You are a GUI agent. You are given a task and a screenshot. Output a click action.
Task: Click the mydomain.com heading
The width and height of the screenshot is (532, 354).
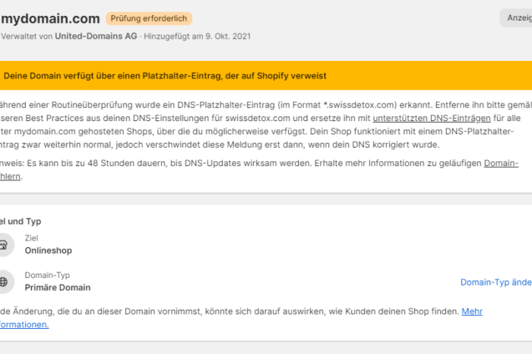pos(50,19)
